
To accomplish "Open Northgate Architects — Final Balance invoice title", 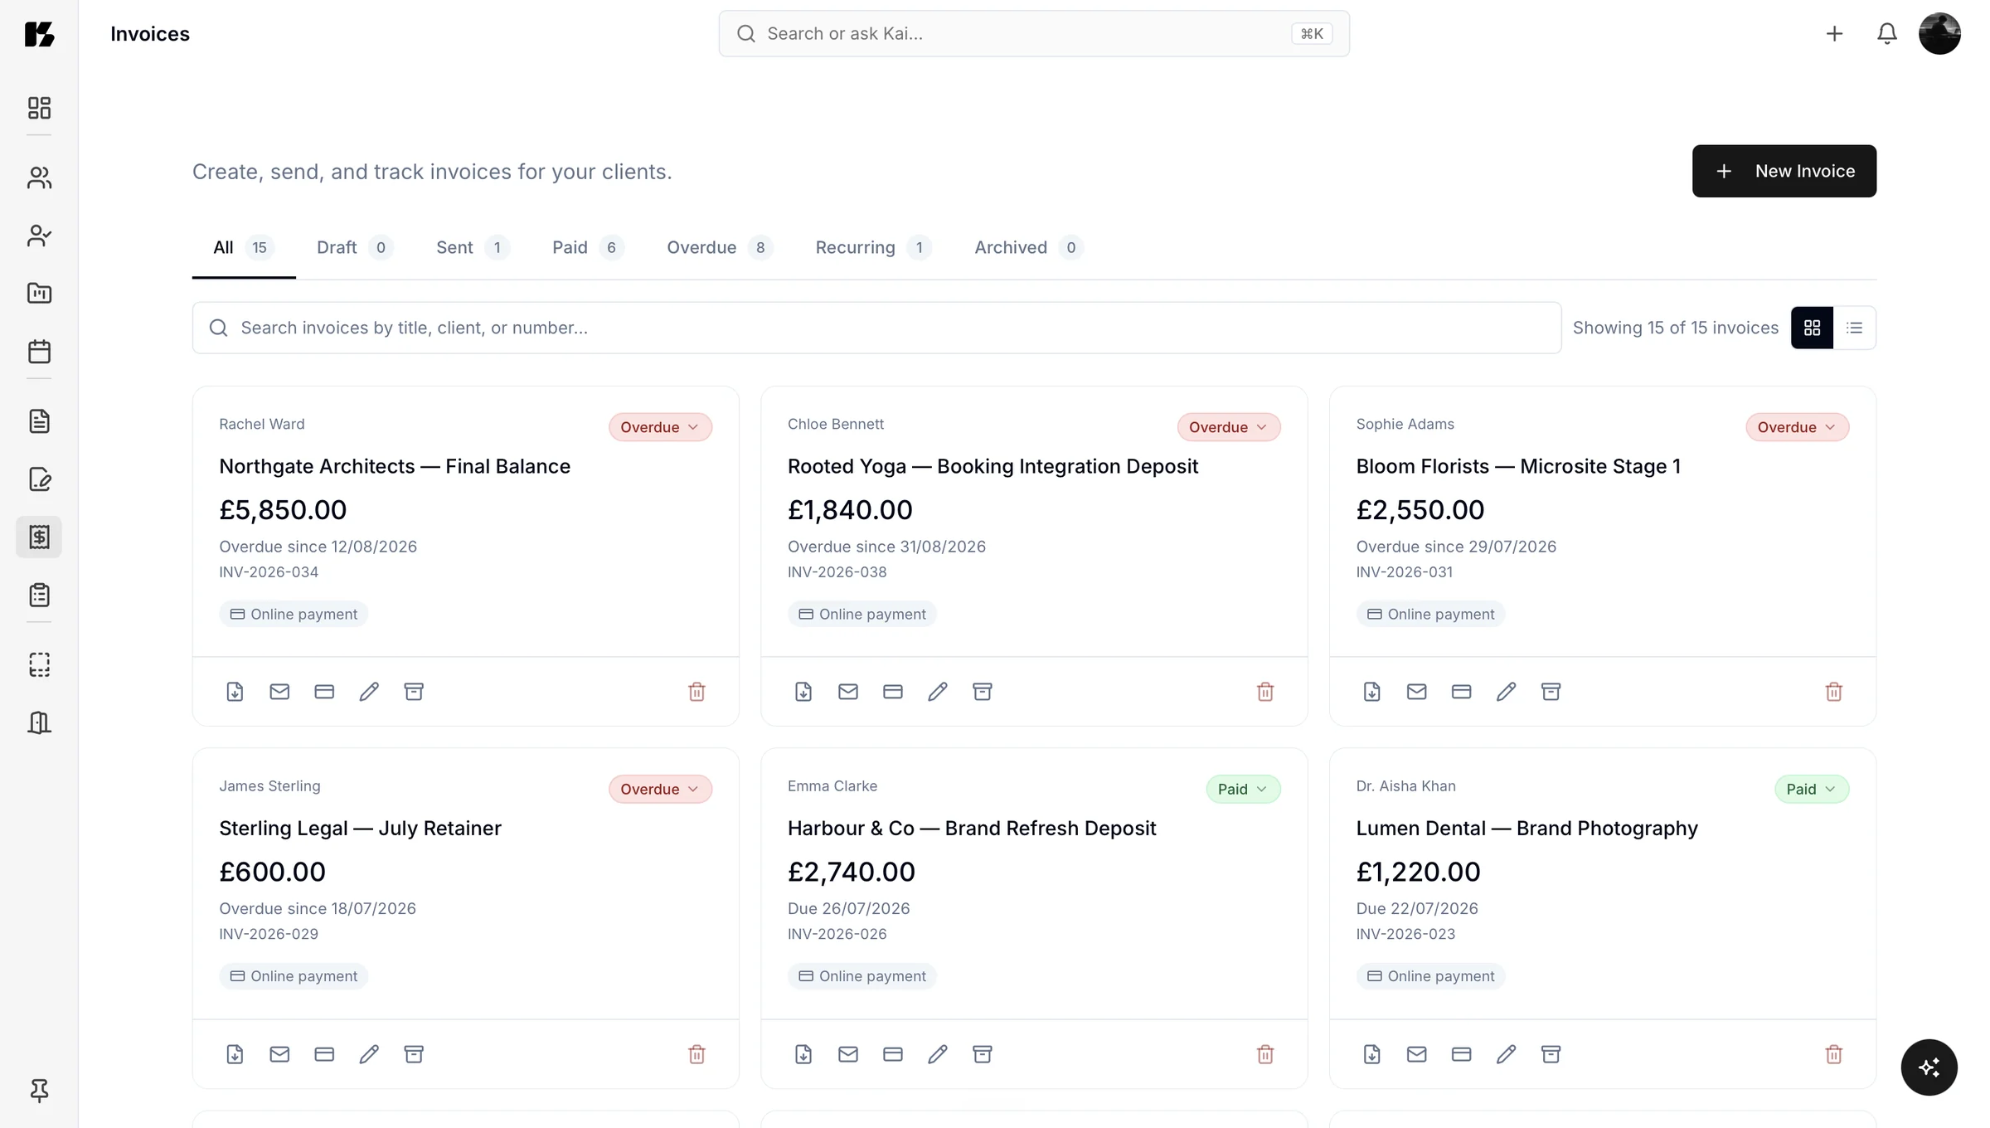I will tap(395, 466).
